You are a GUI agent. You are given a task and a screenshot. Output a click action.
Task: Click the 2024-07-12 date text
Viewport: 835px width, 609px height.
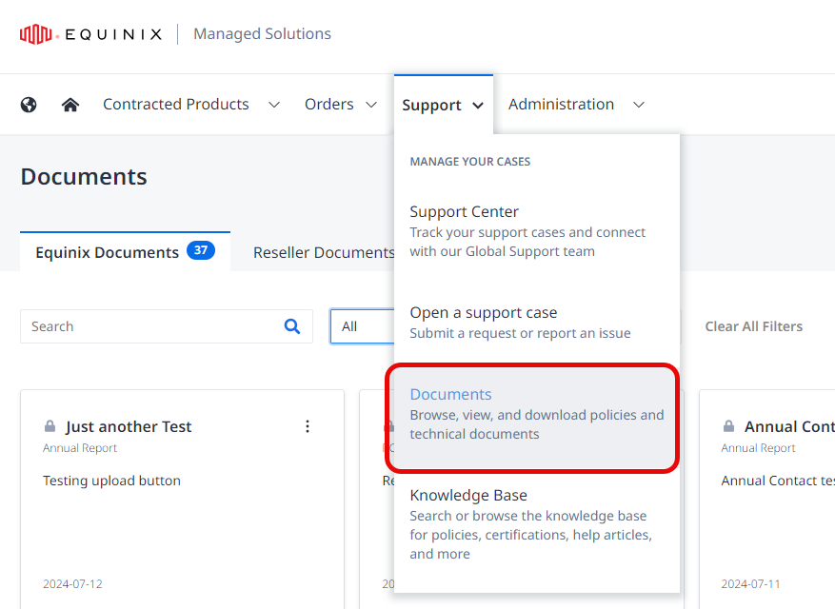pyautogui.click(x=72, y=584)
